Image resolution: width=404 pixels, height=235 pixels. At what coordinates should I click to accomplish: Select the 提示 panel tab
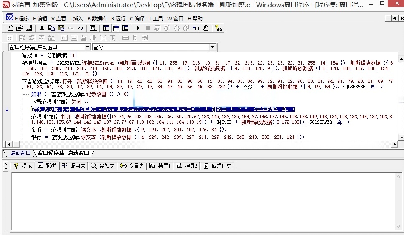[x=23, y=166]
